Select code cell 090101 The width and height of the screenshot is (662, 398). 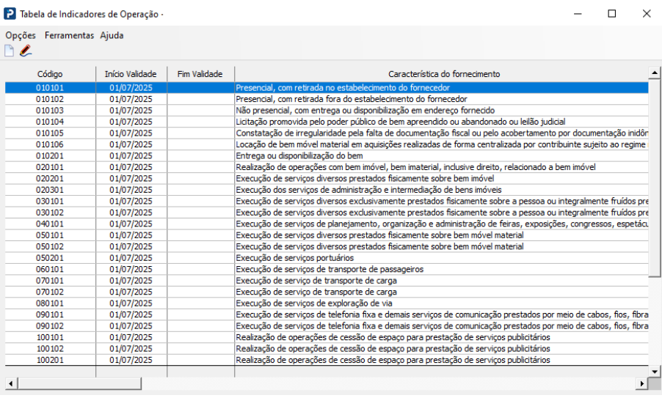50,315
